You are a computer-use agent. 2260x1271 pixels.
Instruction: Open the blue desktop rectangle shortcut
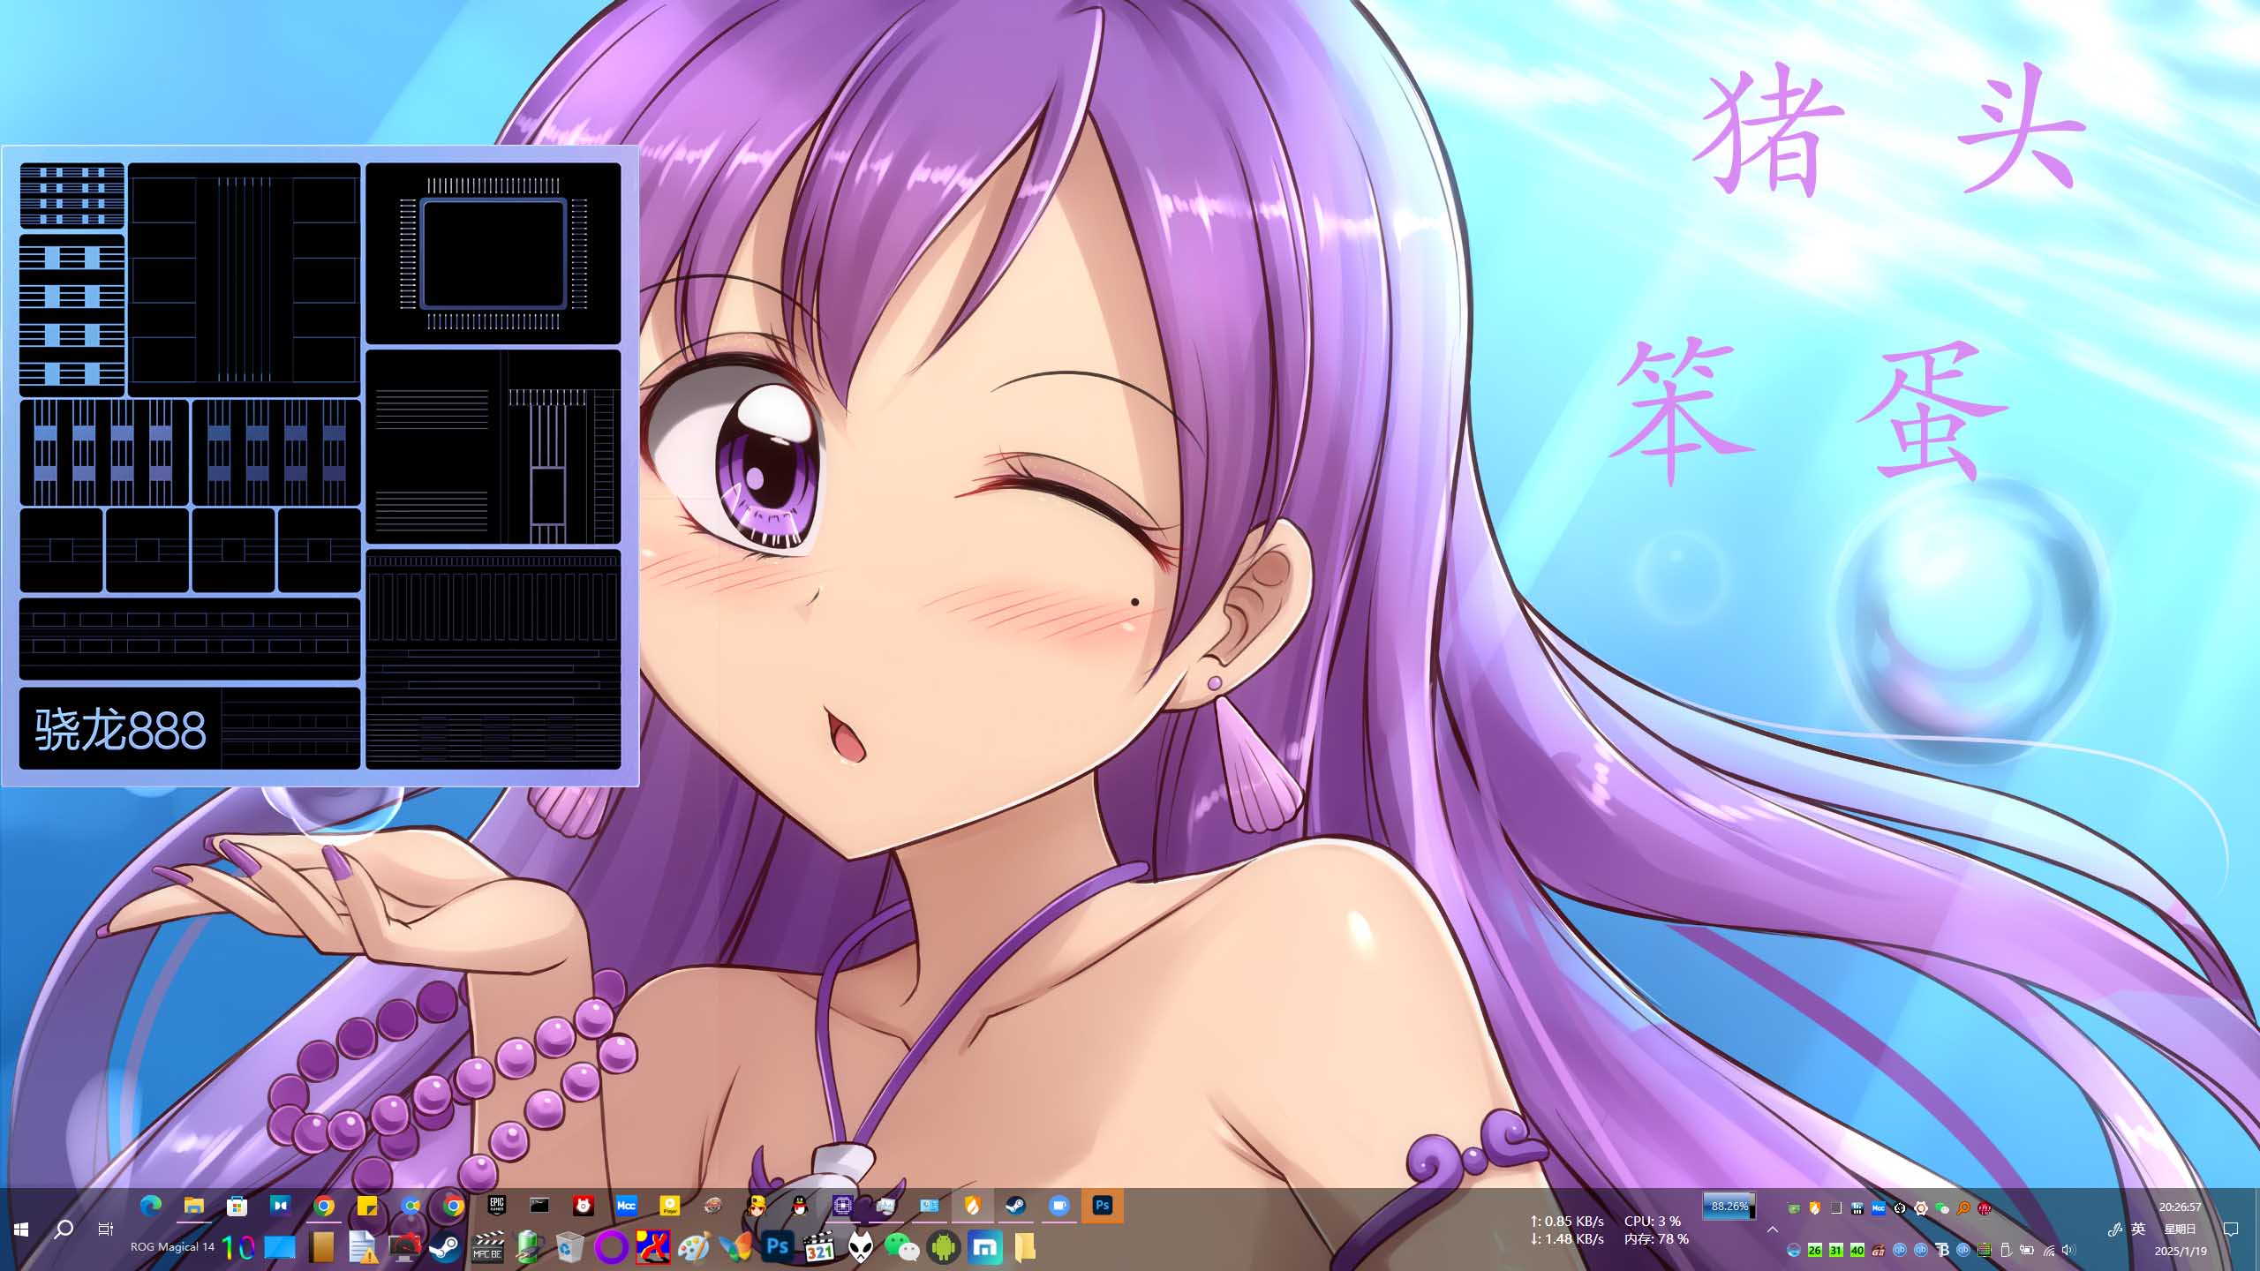[280, 1247]
